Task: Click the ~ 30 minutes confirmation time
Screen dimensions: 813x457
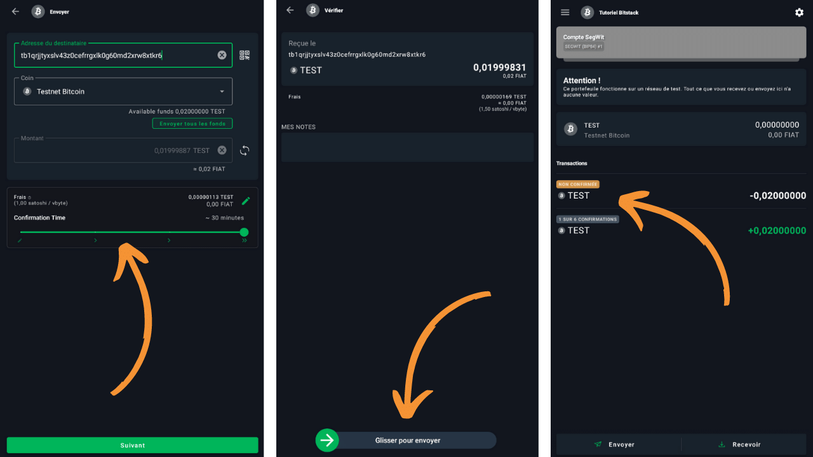Action: coord(224,218)
